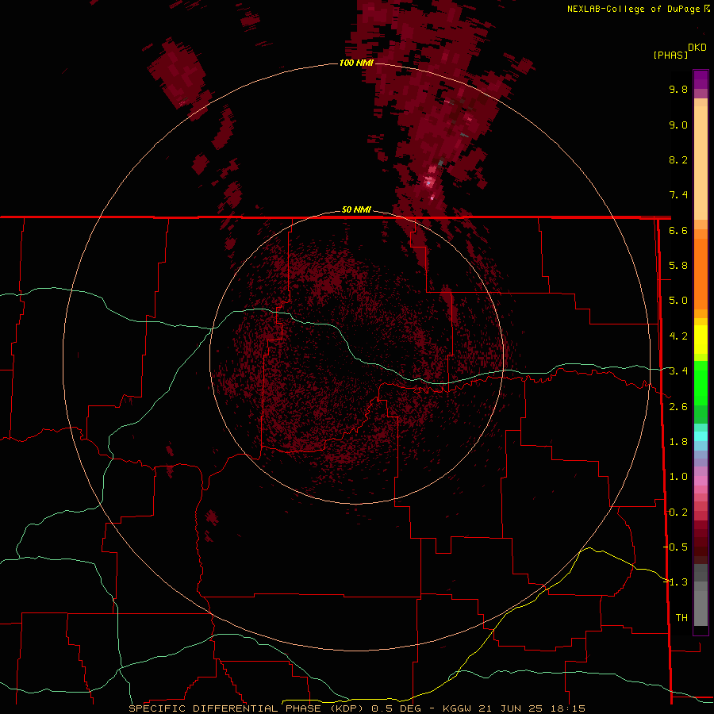
Task: Click the [PHAS] legend heading
Action: click(x=670, y=55)
